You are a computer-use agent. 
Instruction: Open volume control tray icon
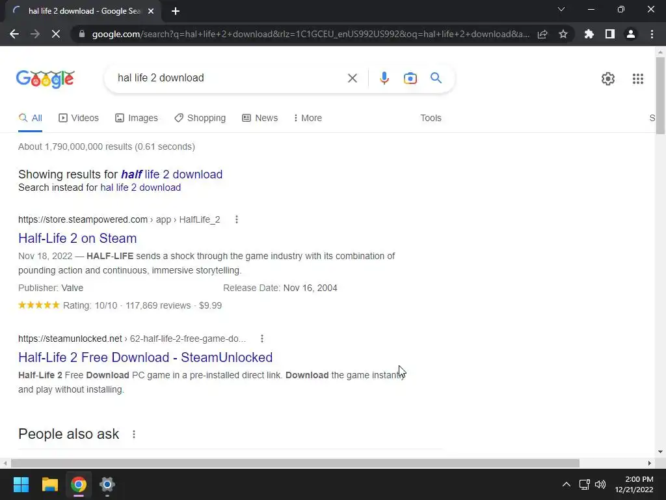600,484
